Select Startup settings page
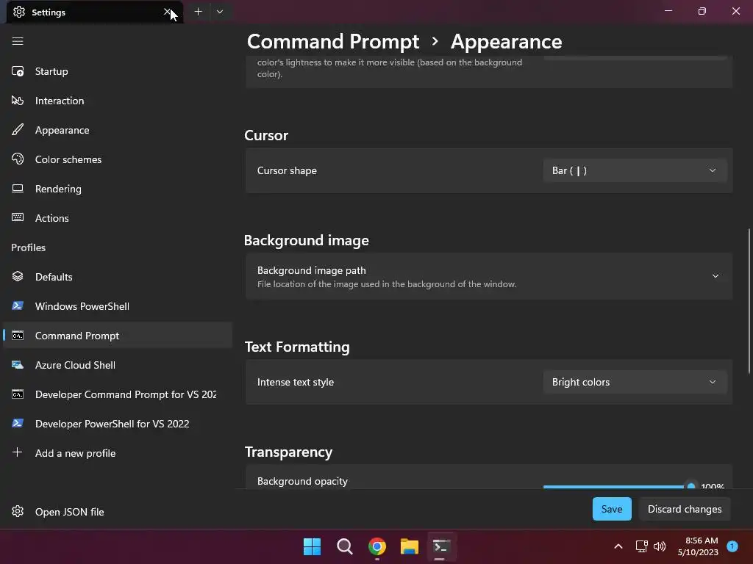The height and width of the screenshot is (564, 753). click(118, 71)
